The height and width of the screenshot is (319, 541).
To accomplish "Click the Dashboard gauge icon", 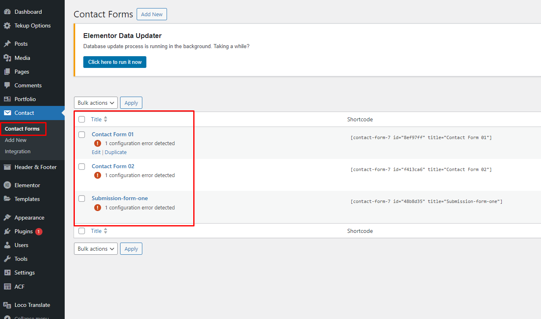I will [x=7, y=12].
